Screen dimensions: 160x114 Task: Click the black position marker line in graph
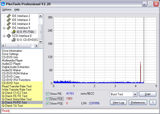pyautogui.click(x=144, y=50)
